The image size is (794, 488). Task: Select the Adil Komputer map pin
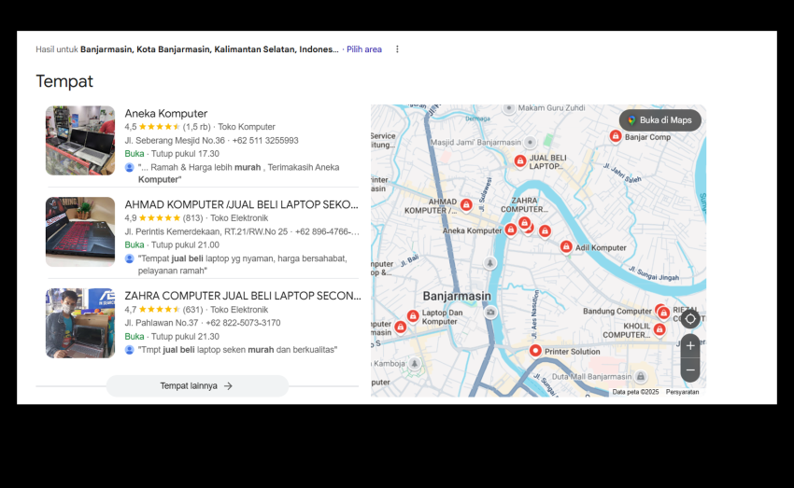[x=566, y=247]
